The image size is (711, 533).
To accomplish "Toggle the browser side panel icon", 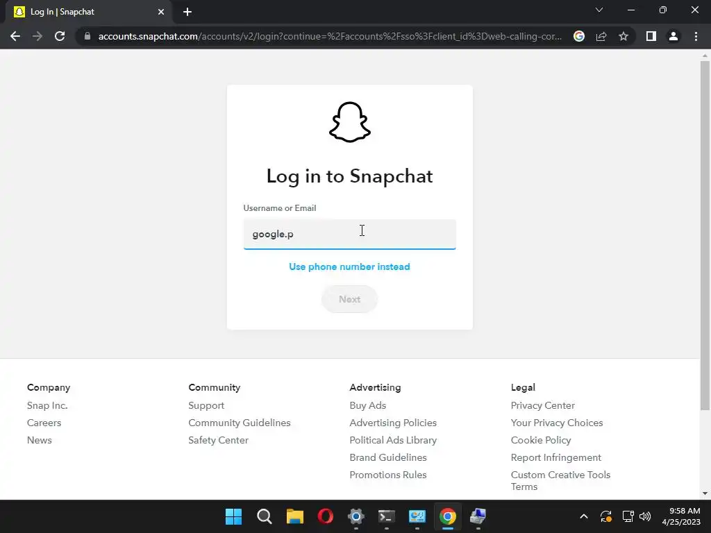I will (x=651, y=36).
